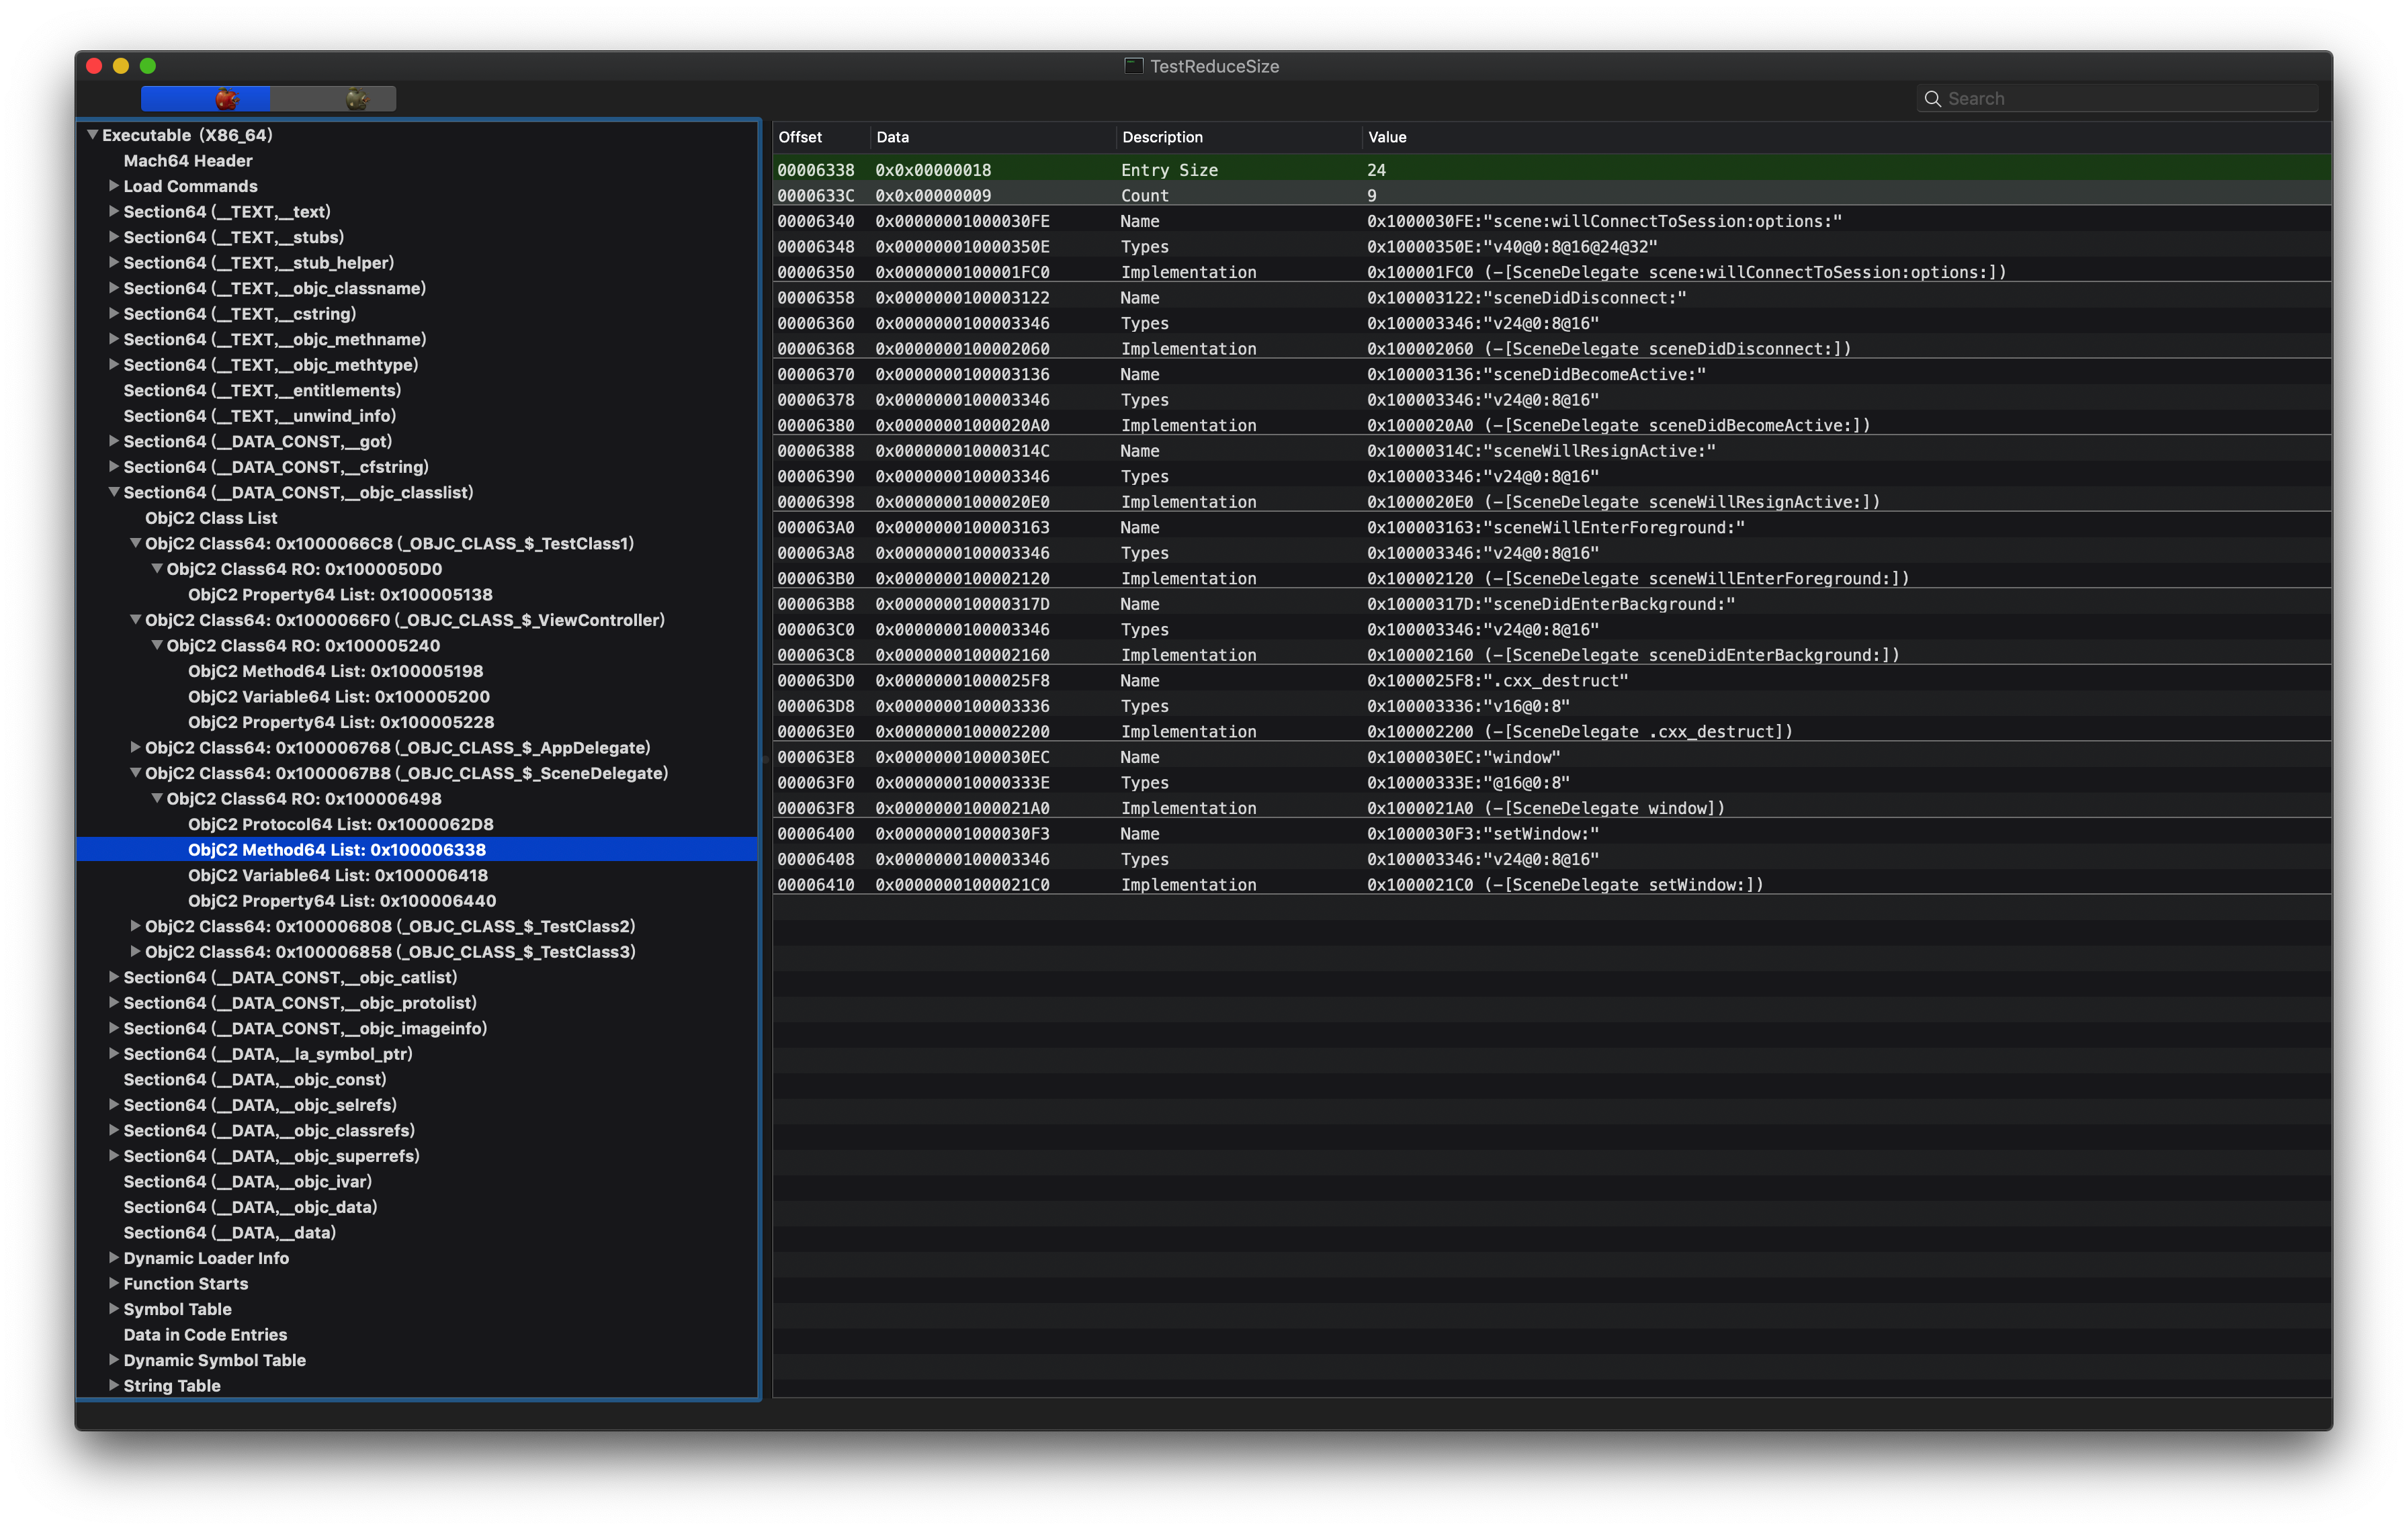
Task: Select ObjC2 Variable64 List: 0x100005200
Action: [x=417, y=696]
